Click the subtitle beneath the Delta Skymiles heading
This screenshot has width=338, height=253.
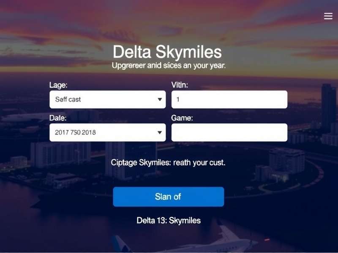coord(169,65)
